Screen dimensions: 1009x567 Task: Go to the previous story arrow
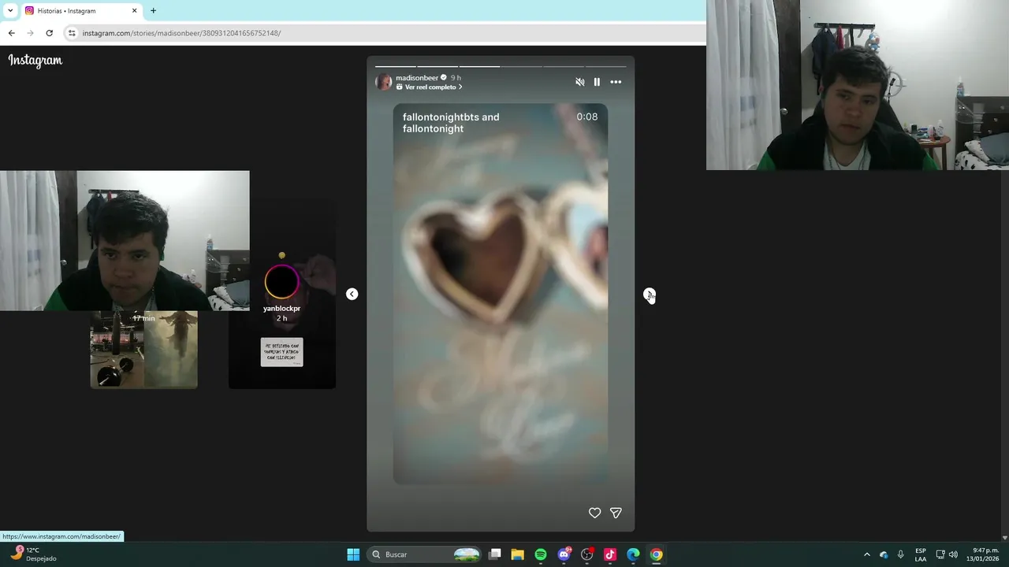tap(352, 294)
